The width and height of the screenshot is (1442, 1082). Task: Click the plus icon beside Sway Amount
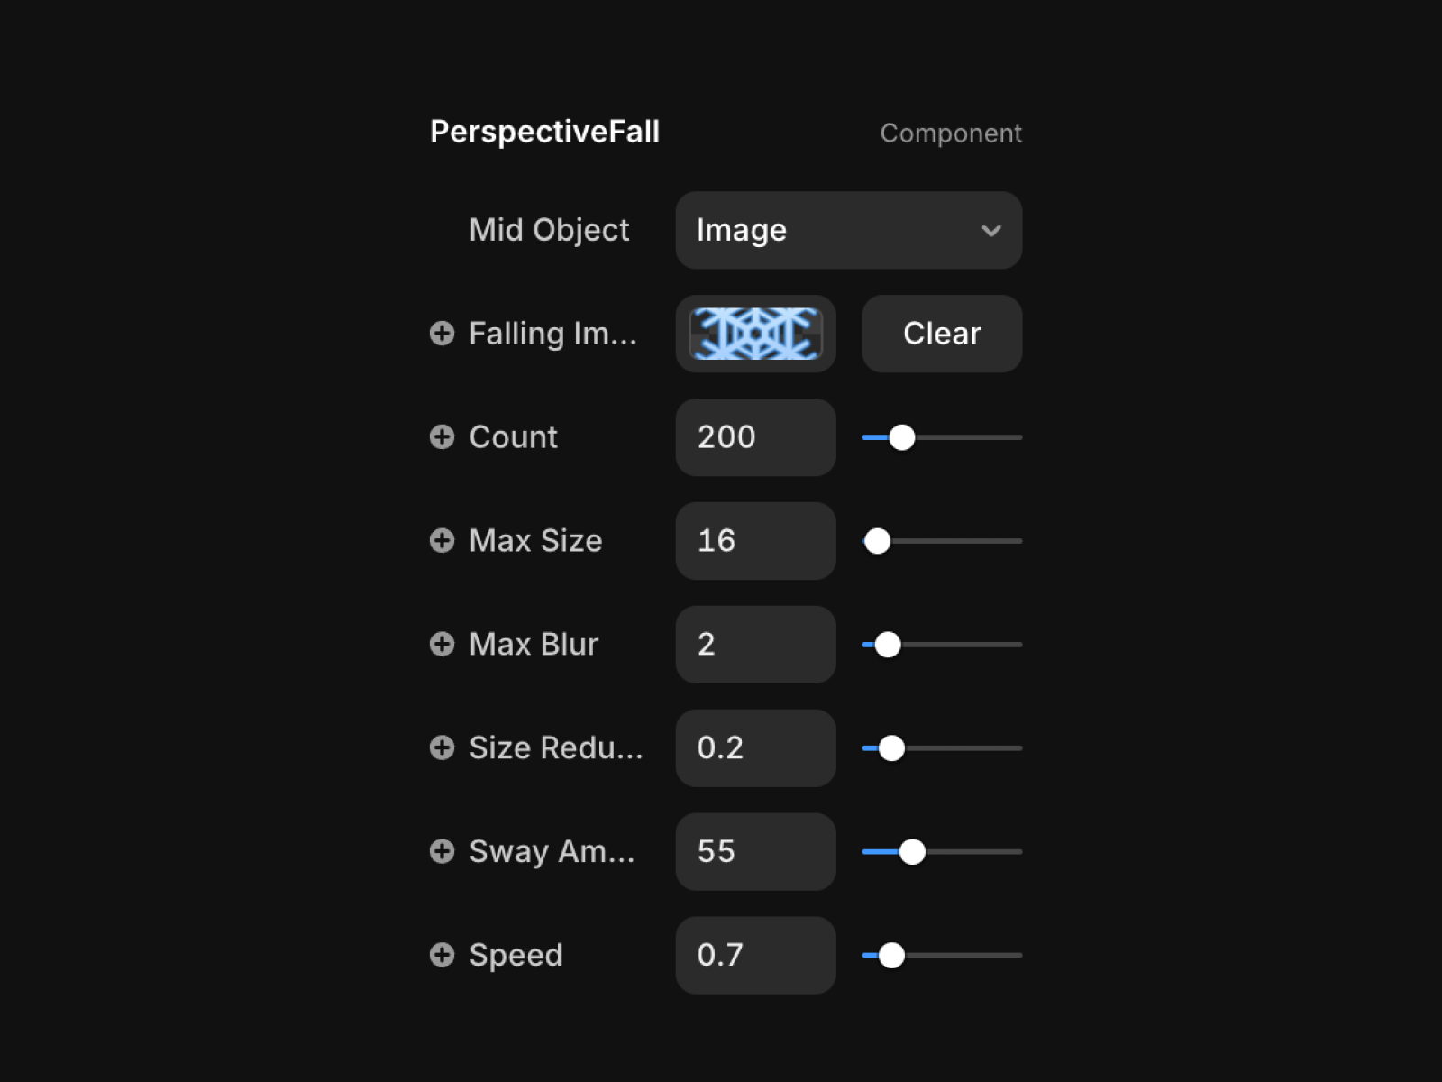[x=442, y=852]
